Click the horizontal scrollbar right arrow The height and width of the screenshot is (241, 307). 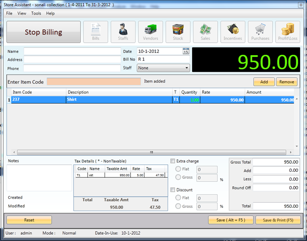[x=290, y=152]
